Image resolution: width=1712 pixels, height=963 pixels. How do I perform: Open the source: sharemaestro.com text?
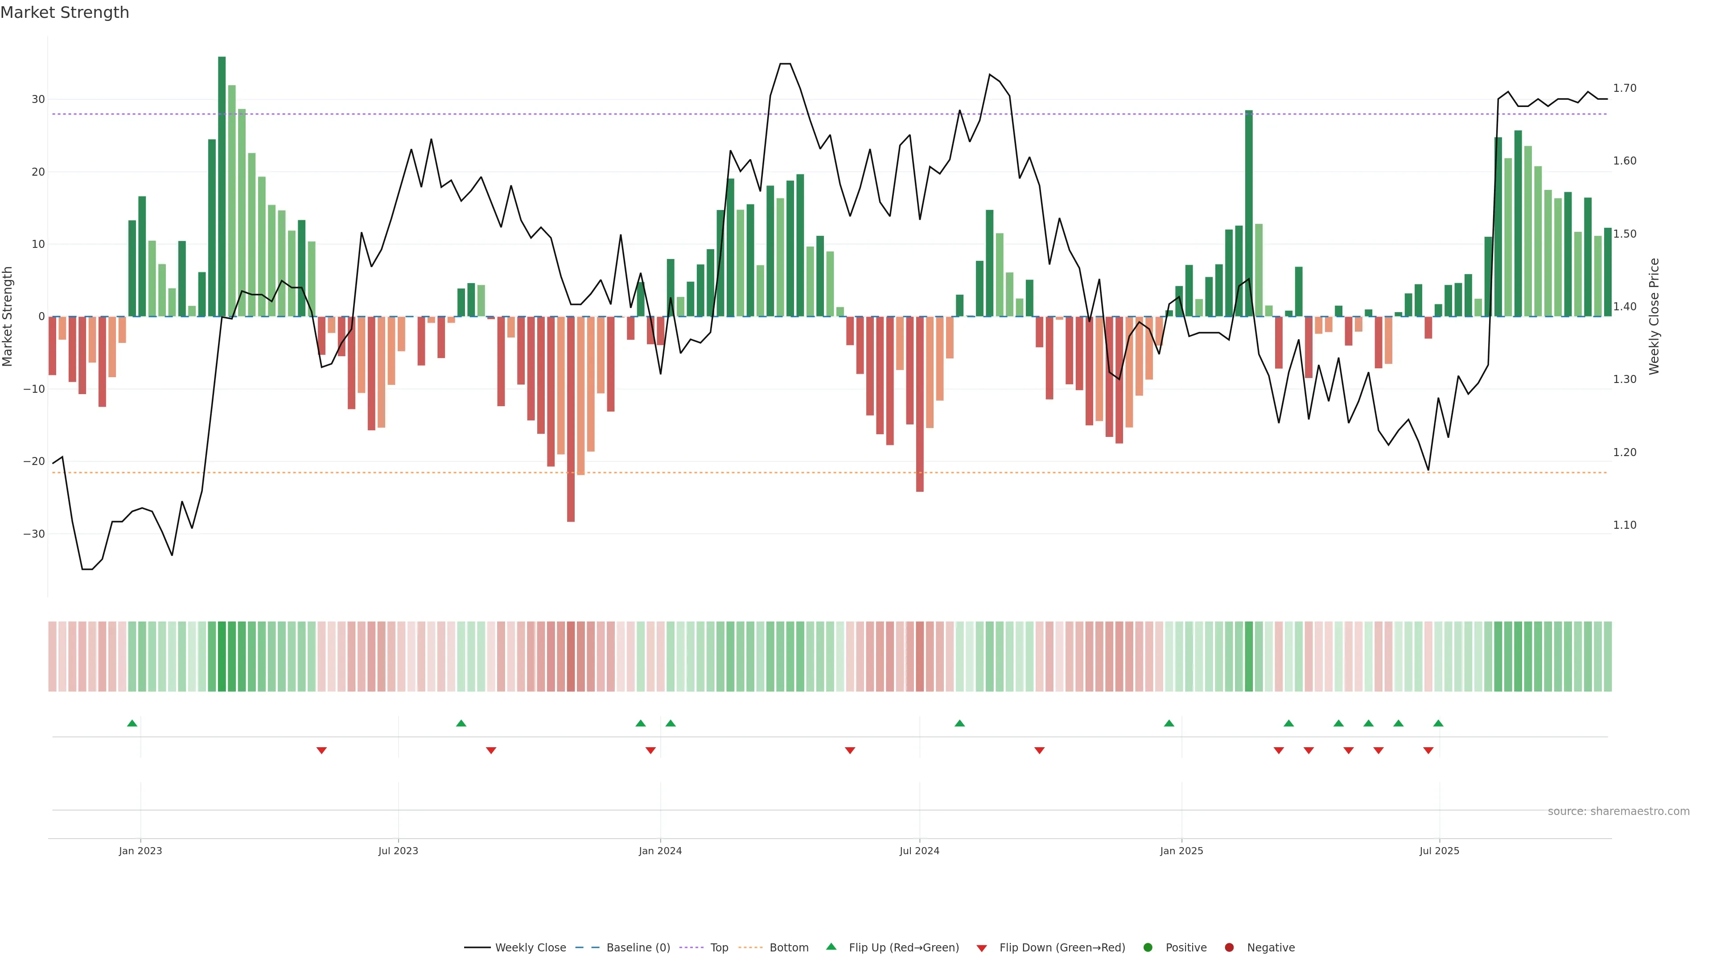pyautogui.click(x=1618, y=811)
